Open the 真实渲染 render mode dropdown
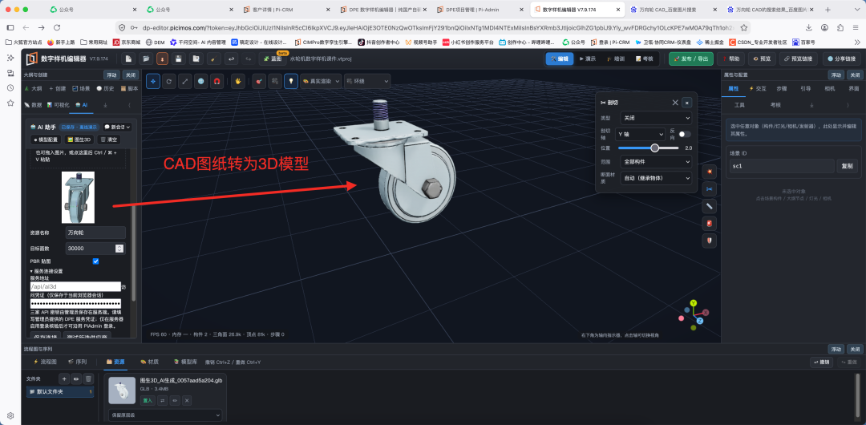This screenshot has height=425, width=866. pyautogui.click(x=320, y=81)
